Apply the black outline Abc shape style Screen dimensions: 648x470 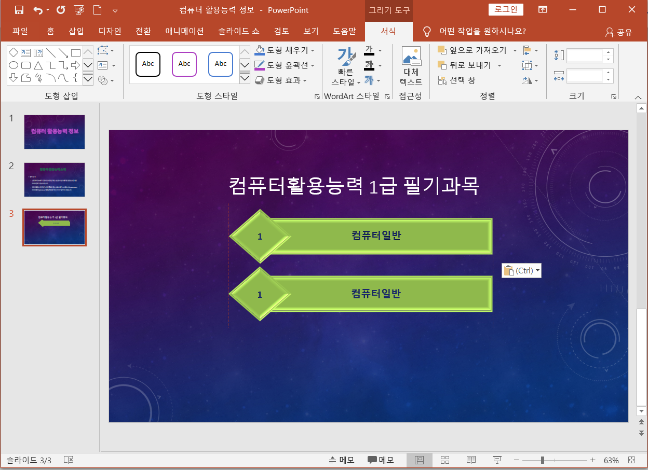[x=148, y=64]
